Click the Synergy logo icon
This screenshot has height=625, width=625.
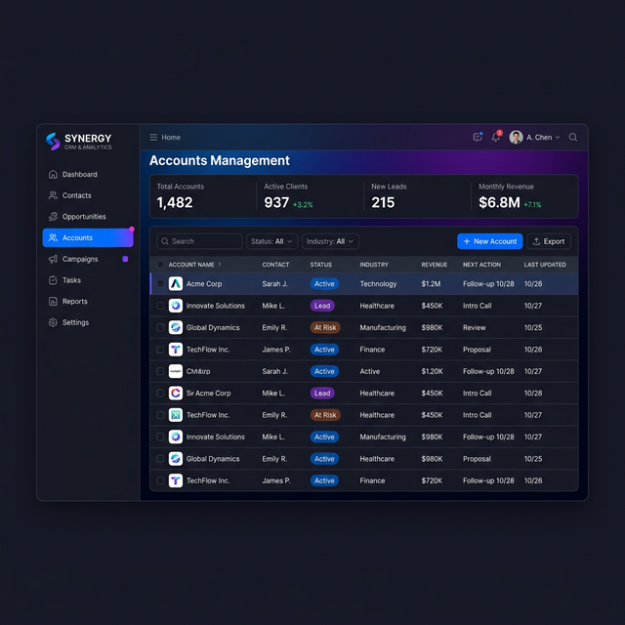53,141
